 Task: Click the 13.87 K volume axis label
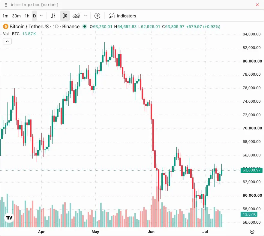point(249,214)
